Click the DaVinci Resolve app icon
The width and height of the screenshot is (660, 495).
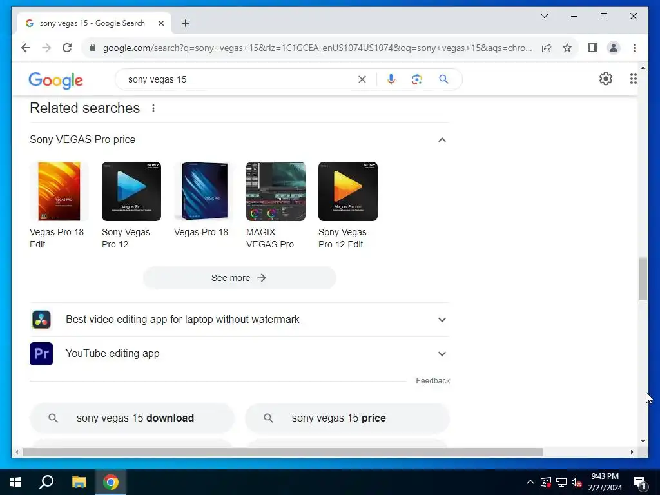tap(41, 320)
